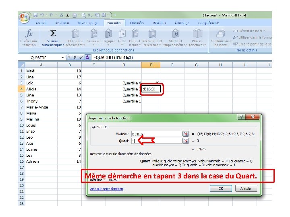Cancel formula entry with the X icon
The image size is (290, 217).
tap(75, 57)
